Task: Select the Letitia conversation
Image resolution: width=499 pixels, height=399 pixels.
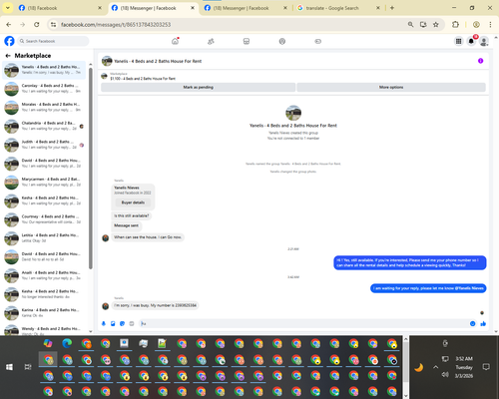Action: (x=44, y=237)
